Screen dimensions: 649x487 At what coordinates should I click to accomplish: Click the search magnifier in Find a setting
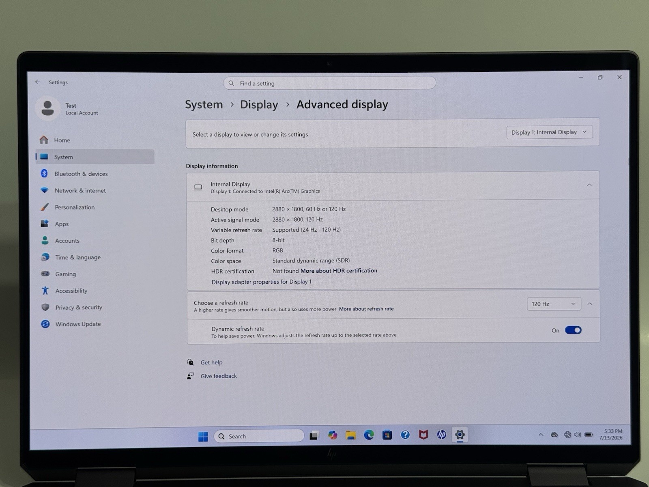click(231, 83)
